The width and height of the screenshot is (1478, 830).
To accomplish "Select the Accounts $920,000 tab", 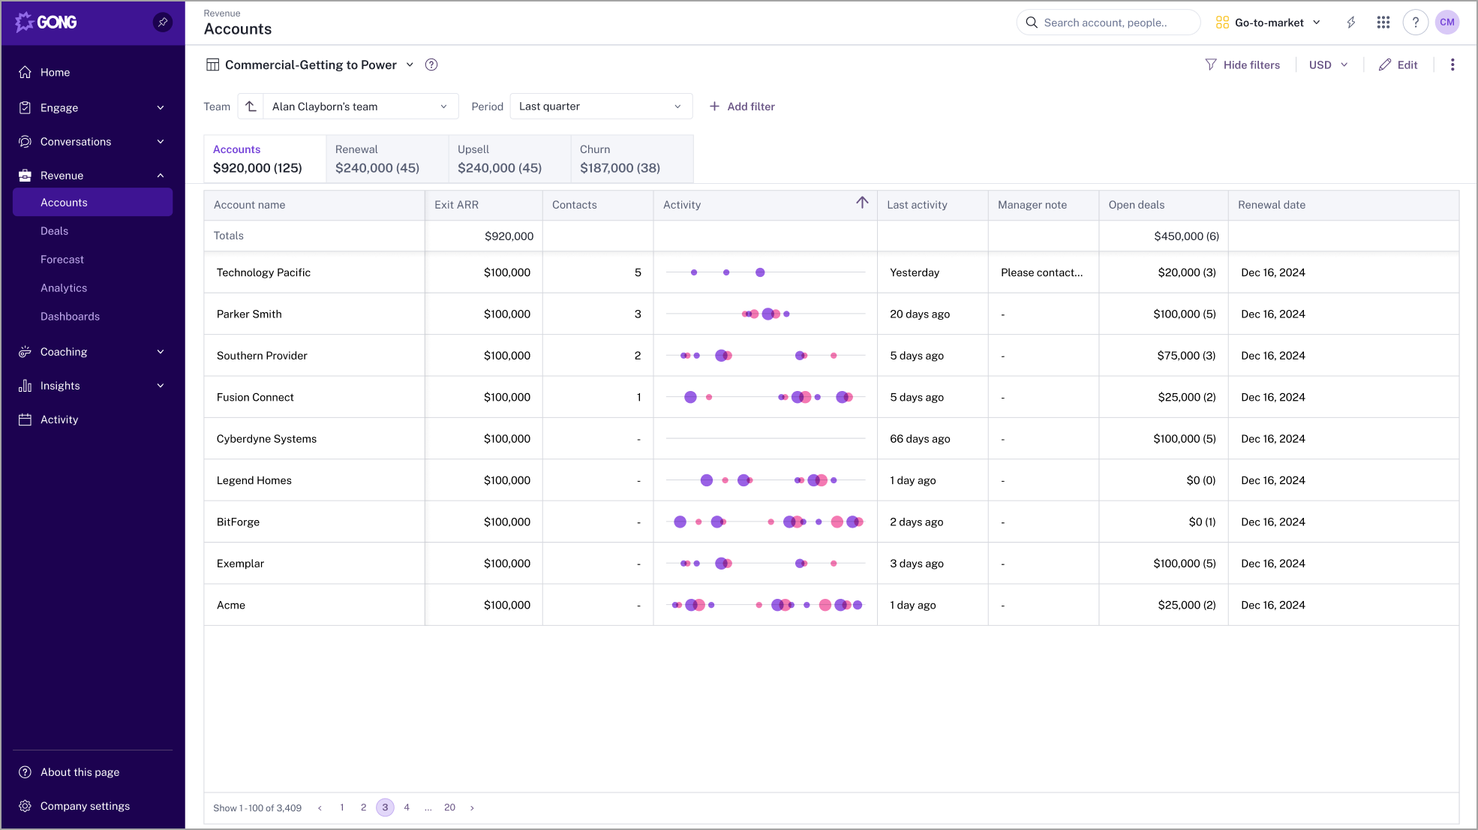I will [x=265, y=159].
